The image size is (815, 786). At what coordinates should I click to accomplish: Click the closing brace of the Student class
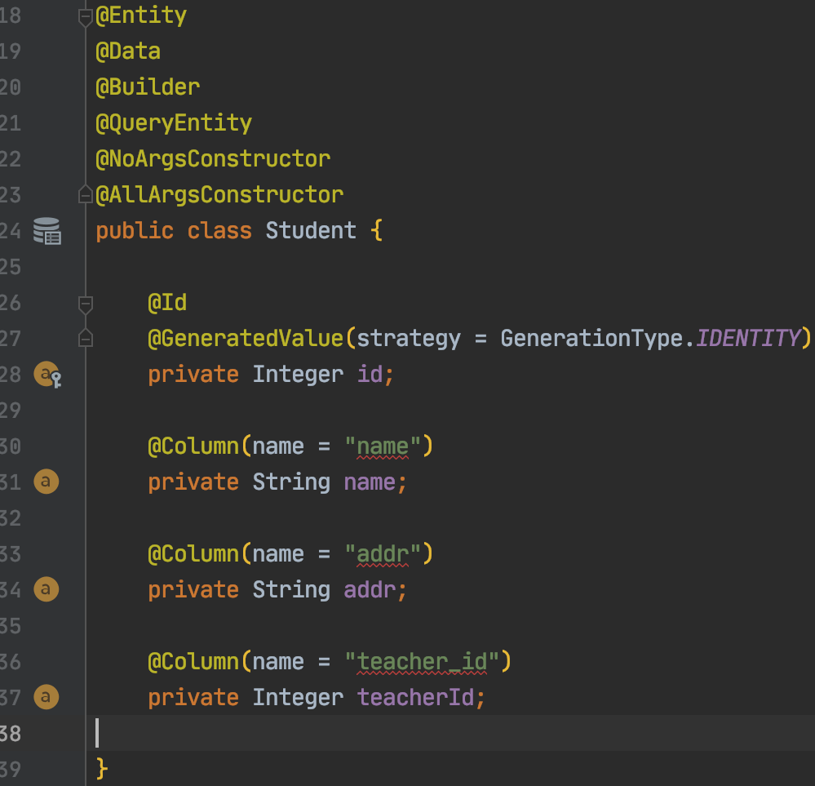tap(102, 768)
